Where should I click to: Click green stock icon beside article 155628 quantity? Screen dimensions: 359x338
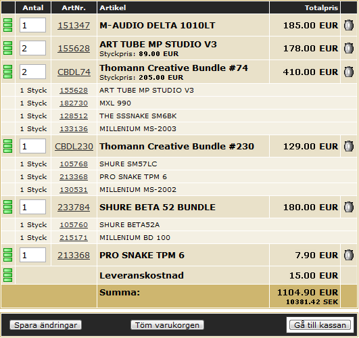pyautogui.click(x=8, y=48)
